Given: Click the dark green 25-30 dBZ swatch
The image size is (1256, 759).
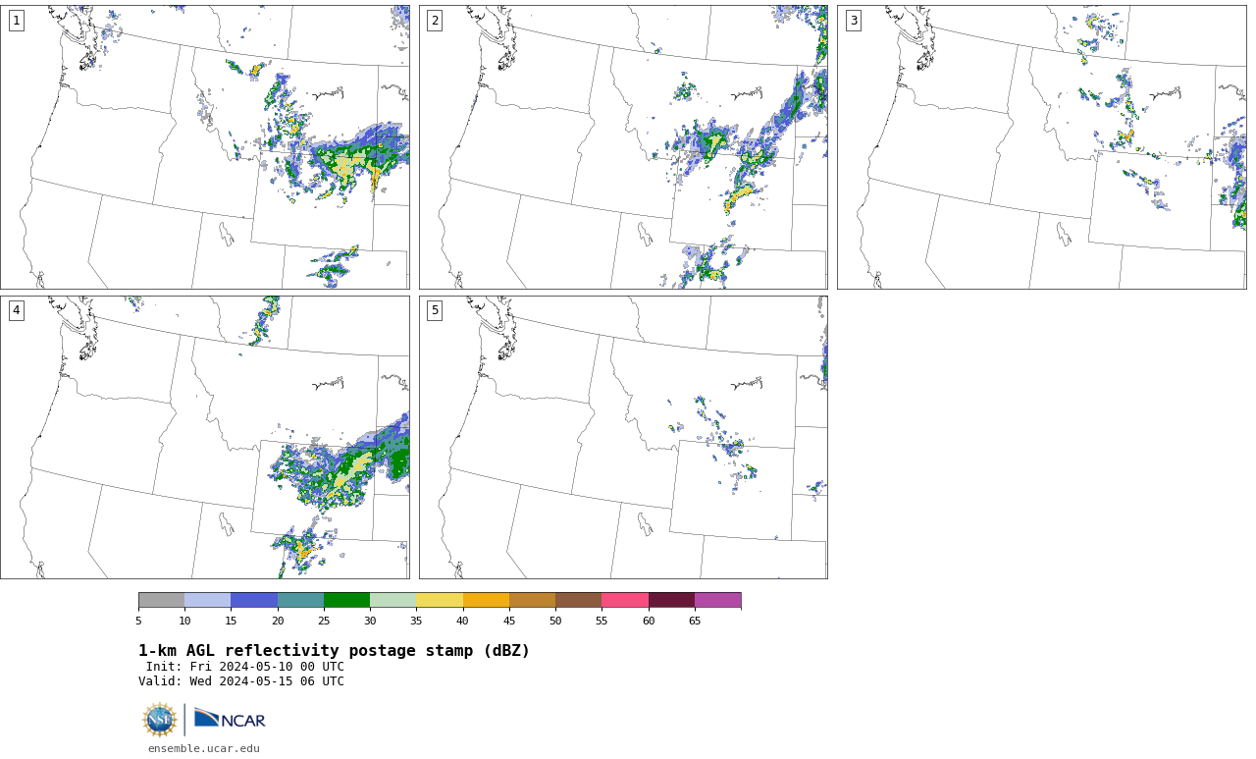Looking at the screenshot, I should click(x=346, y=600).
